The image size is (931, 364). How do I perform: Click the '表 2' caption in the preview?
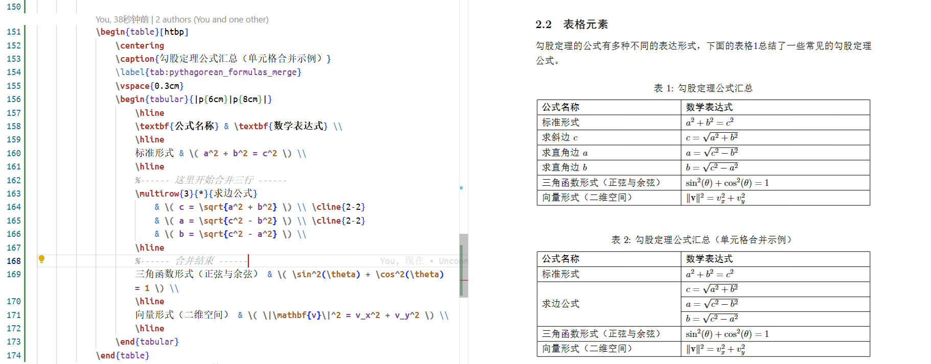click(702, 240)
